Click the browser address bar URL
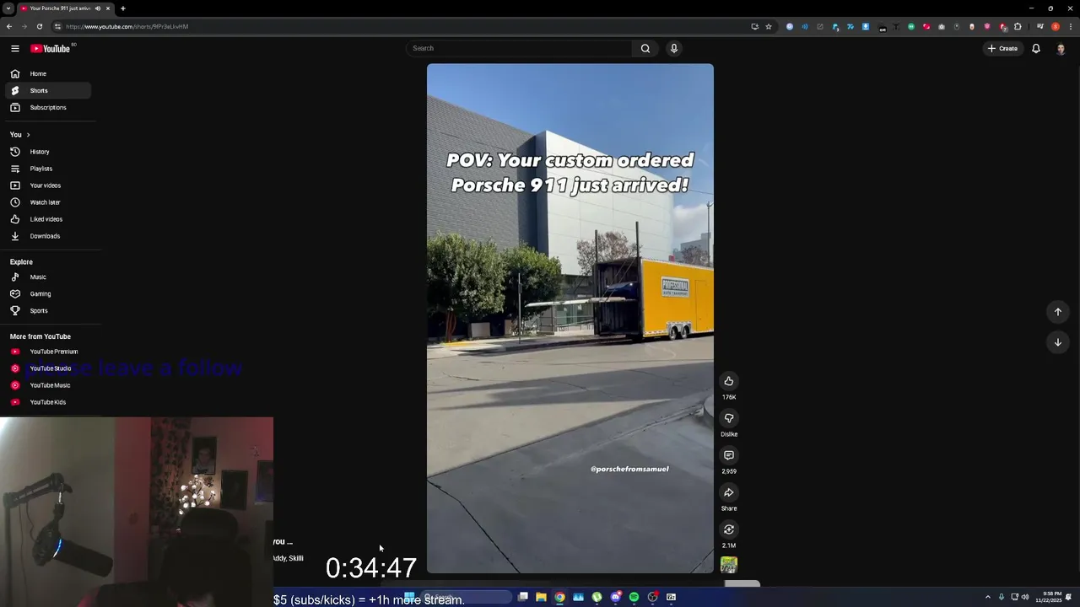 pyautogui.click(x=127, y=26)
